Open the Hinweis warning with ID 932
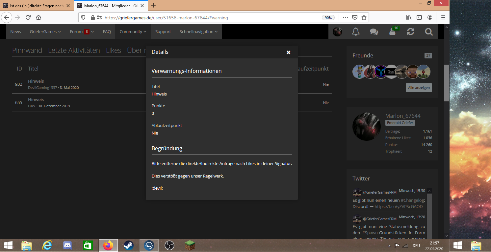Image resolution: width=491 pixels, height=252 pixels. click(36, 81)
